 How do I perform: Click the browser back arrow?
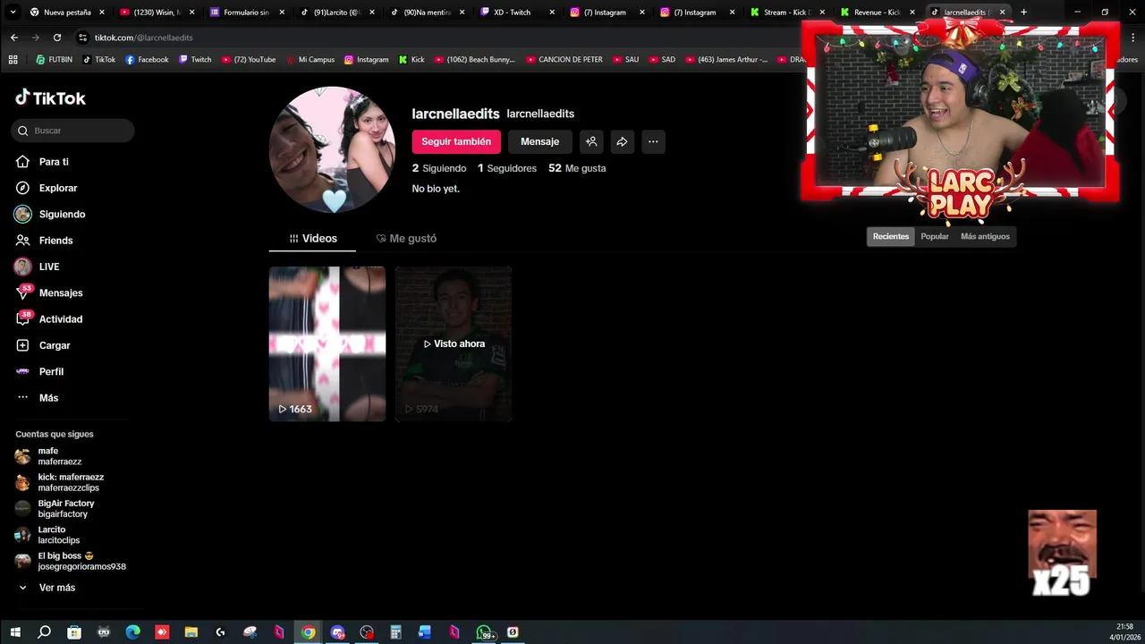click(x=13, y=38)
